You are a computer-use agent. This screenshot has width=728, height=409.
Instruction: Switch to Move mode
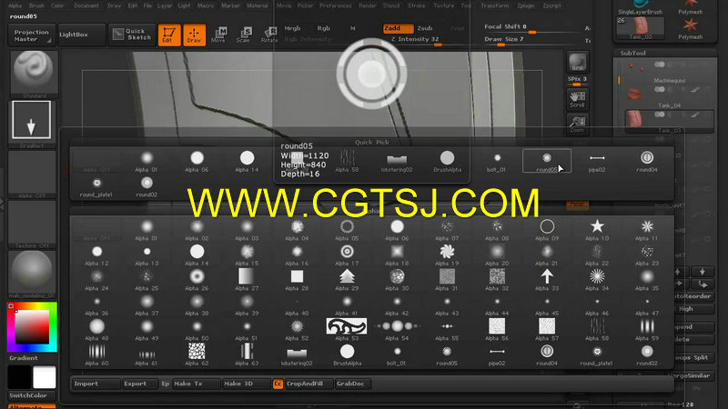[218, 35]
